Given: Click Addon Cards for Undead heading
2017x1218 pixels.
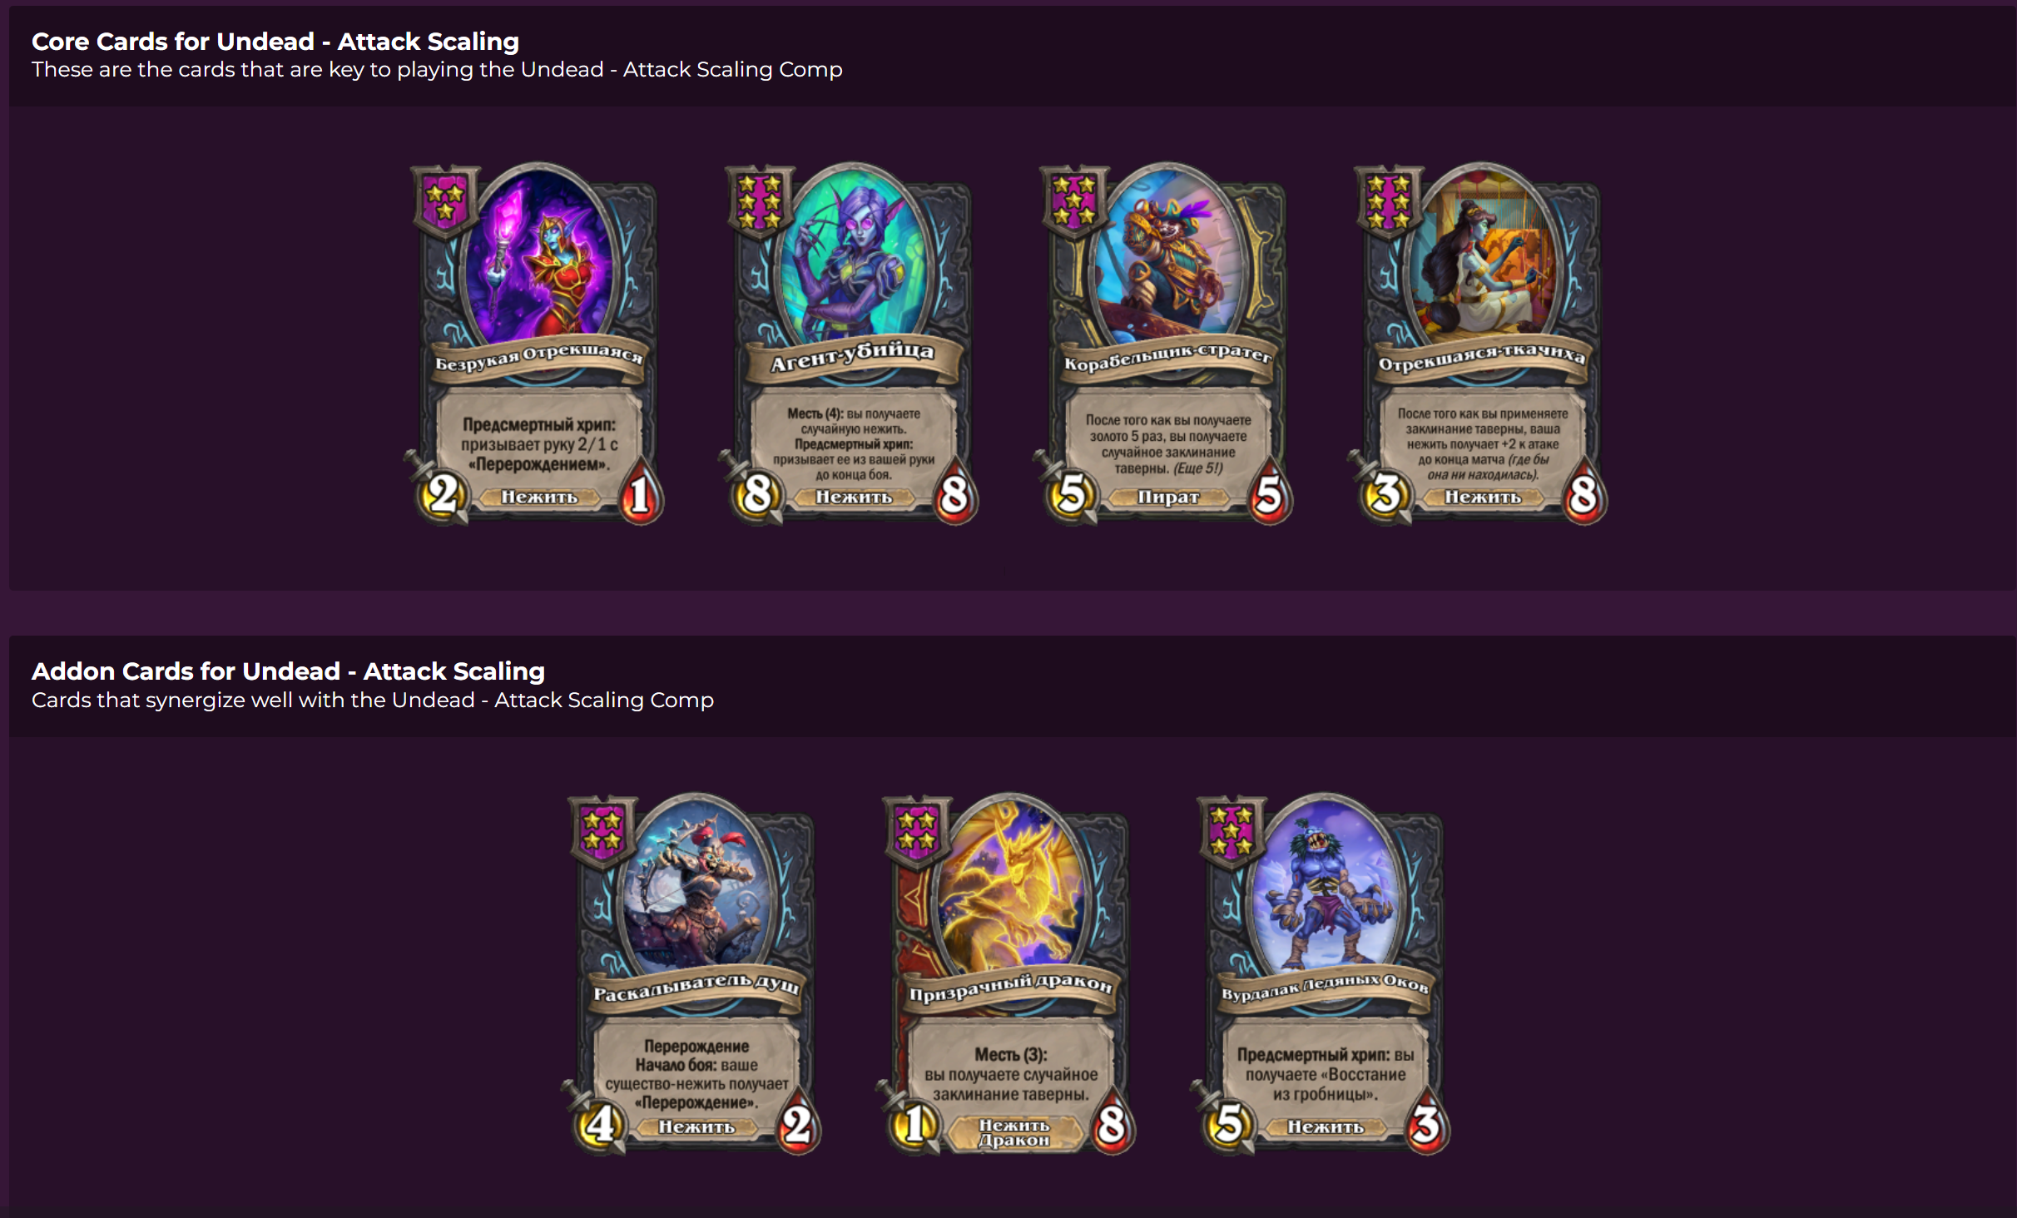Looking at the screenshot, I should click(x=288, y=671).
